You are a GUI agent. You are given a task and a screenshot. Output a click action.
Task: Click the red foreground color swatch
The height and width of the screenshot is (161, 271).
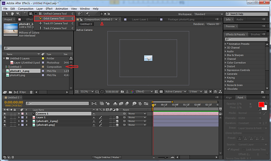pyautogui.click(x=261, y=104)
